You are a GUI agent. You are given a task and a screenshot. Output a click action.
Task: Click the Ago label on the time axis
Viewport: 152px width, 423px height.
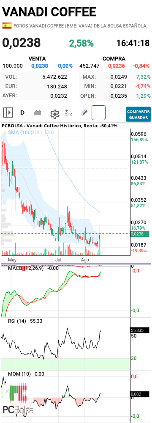click(x=85, y=260)
